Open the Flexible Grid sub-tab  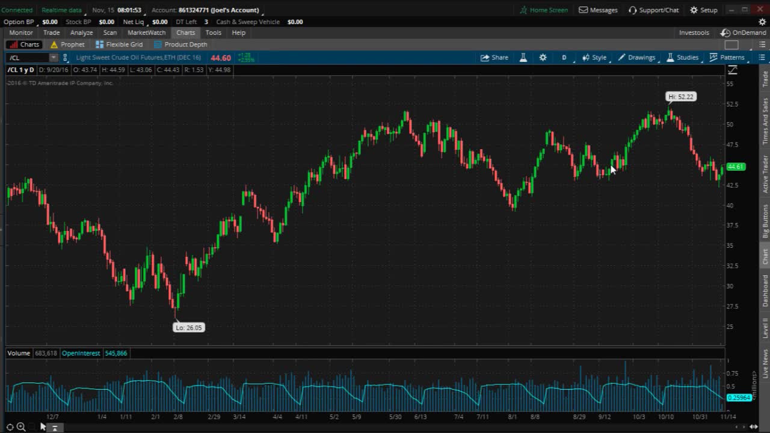coord(119,45)
